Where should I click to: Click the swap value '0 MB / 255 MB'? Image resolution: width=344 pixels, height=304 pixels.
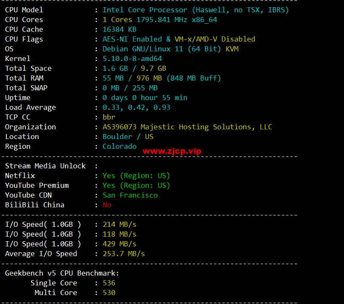(130, 88)
